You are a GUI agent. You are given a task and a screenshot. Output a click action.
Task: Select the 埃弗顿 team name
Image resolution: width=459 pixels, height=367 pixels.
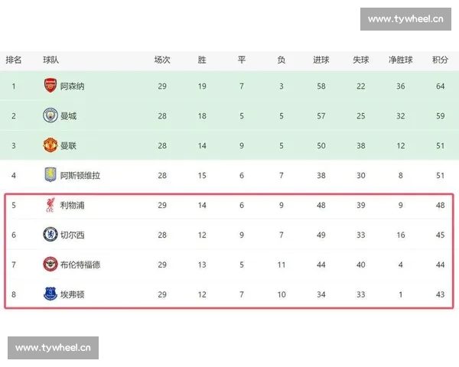[x=72, y=294]
